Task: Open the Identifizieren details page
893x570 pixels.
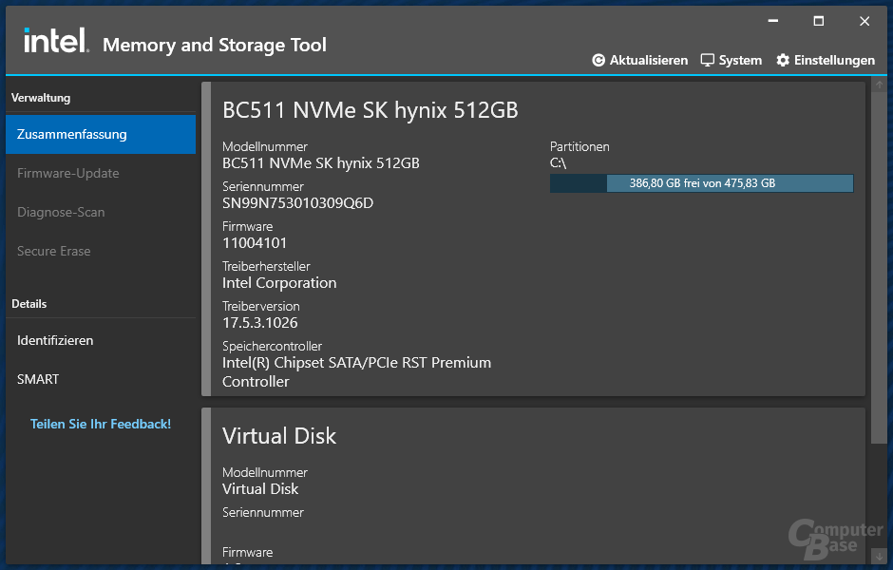Action: click(101, 340)
